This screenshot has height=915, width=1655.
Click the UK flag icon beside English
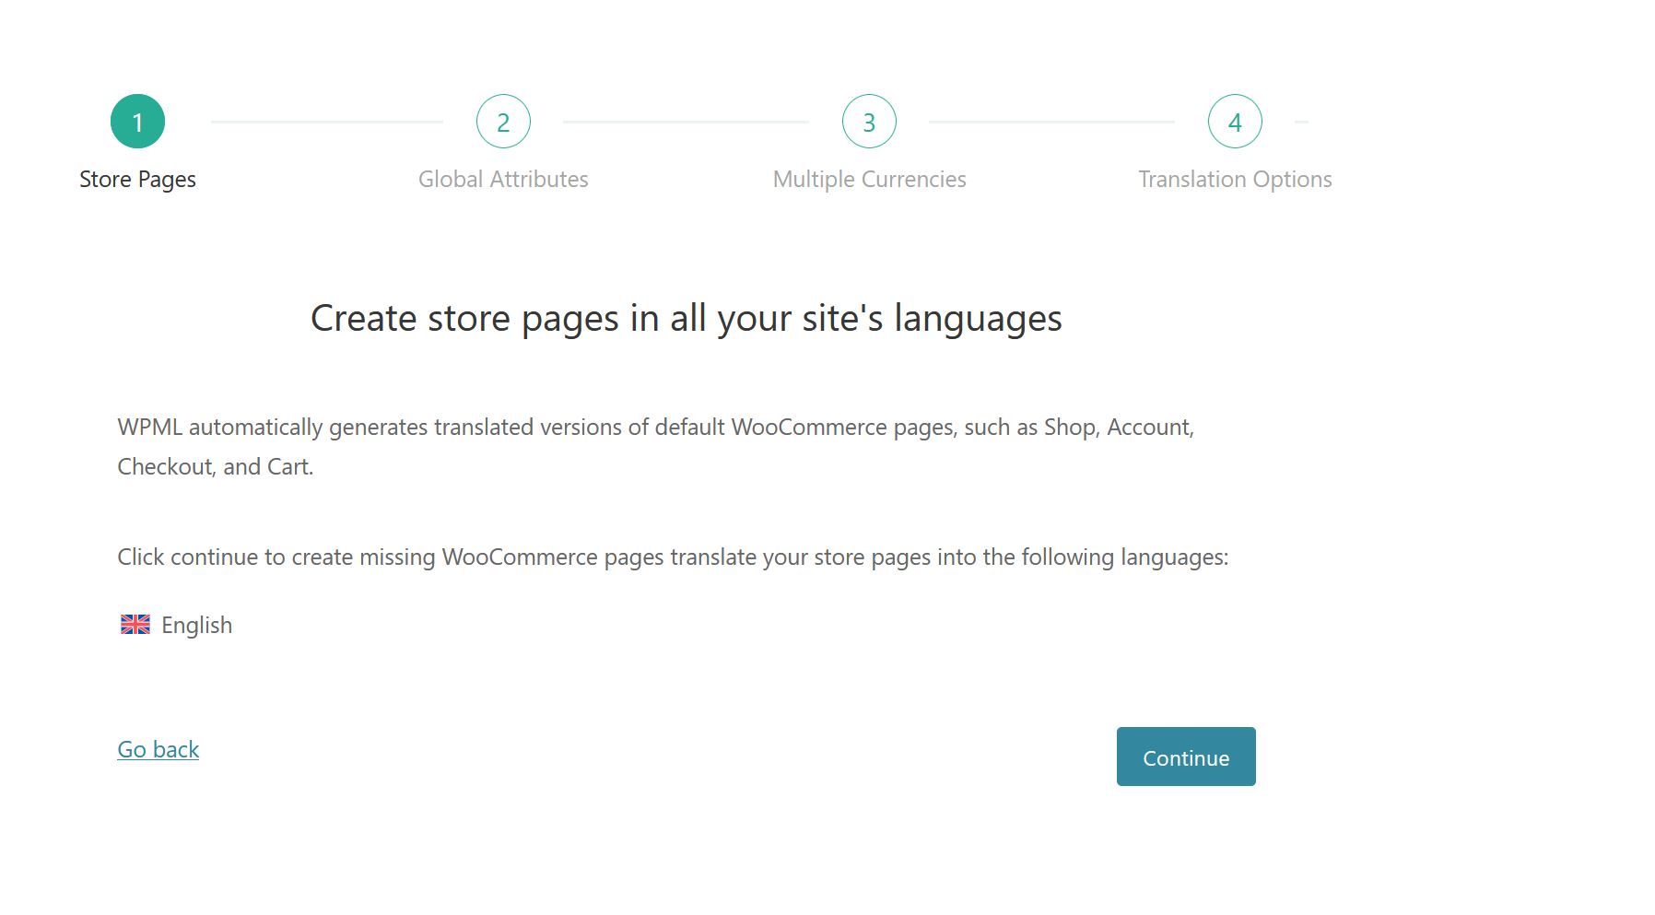(135, 625)
